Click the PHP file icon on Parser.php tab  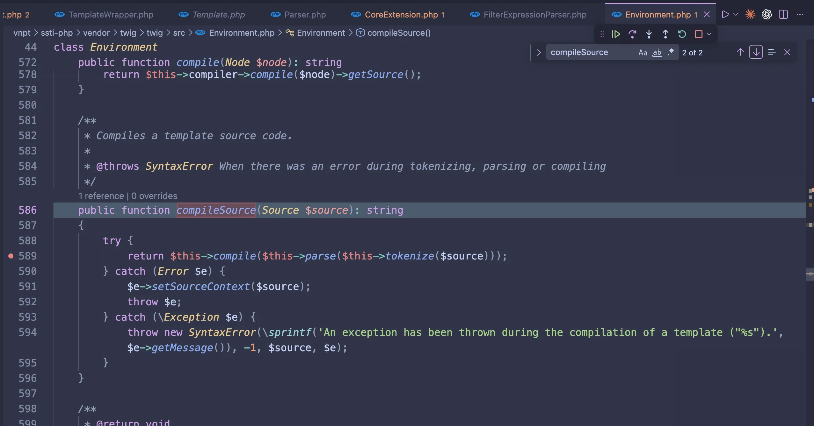pyautogui.click(x=275, y=14)
